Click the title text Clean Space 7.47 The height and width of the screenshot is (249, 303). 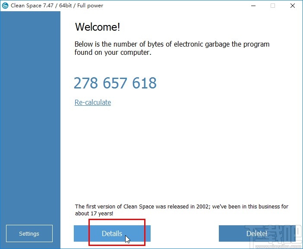[x=32, y=6]
